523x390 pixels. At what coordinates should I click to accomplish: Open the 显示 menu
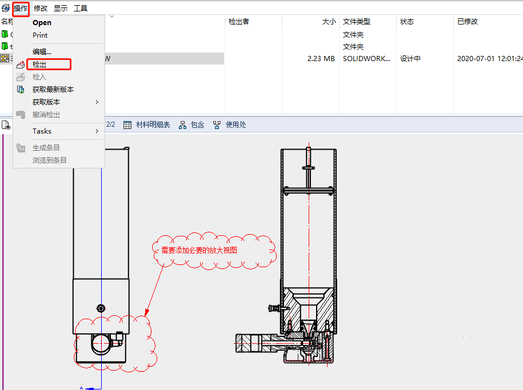coord(61,9)
